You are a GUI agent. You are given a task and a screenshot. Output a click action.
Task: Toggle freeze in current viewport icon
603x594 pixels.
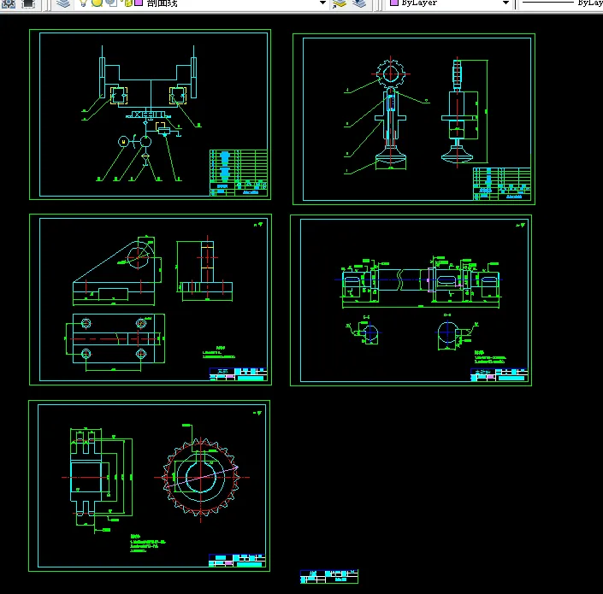pos(111,3)
